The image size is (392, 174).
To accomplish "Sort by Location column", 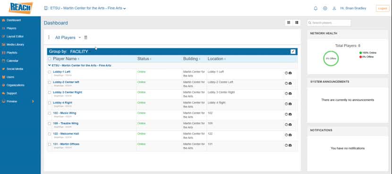I will [216, 59].
